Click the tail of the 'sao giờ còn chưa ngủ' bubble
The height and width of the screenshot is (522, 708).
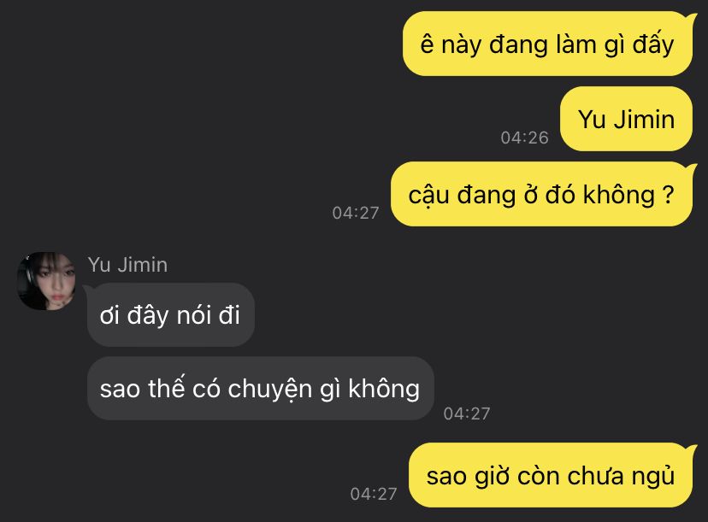click(x=691, y=449)
